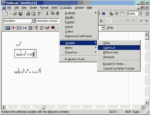
Task: Align text right
Action: 121,21
